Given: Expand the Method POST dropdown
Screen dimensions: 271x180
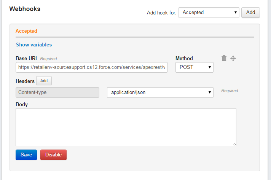Looking at the screenshot, I should (194, 67).
